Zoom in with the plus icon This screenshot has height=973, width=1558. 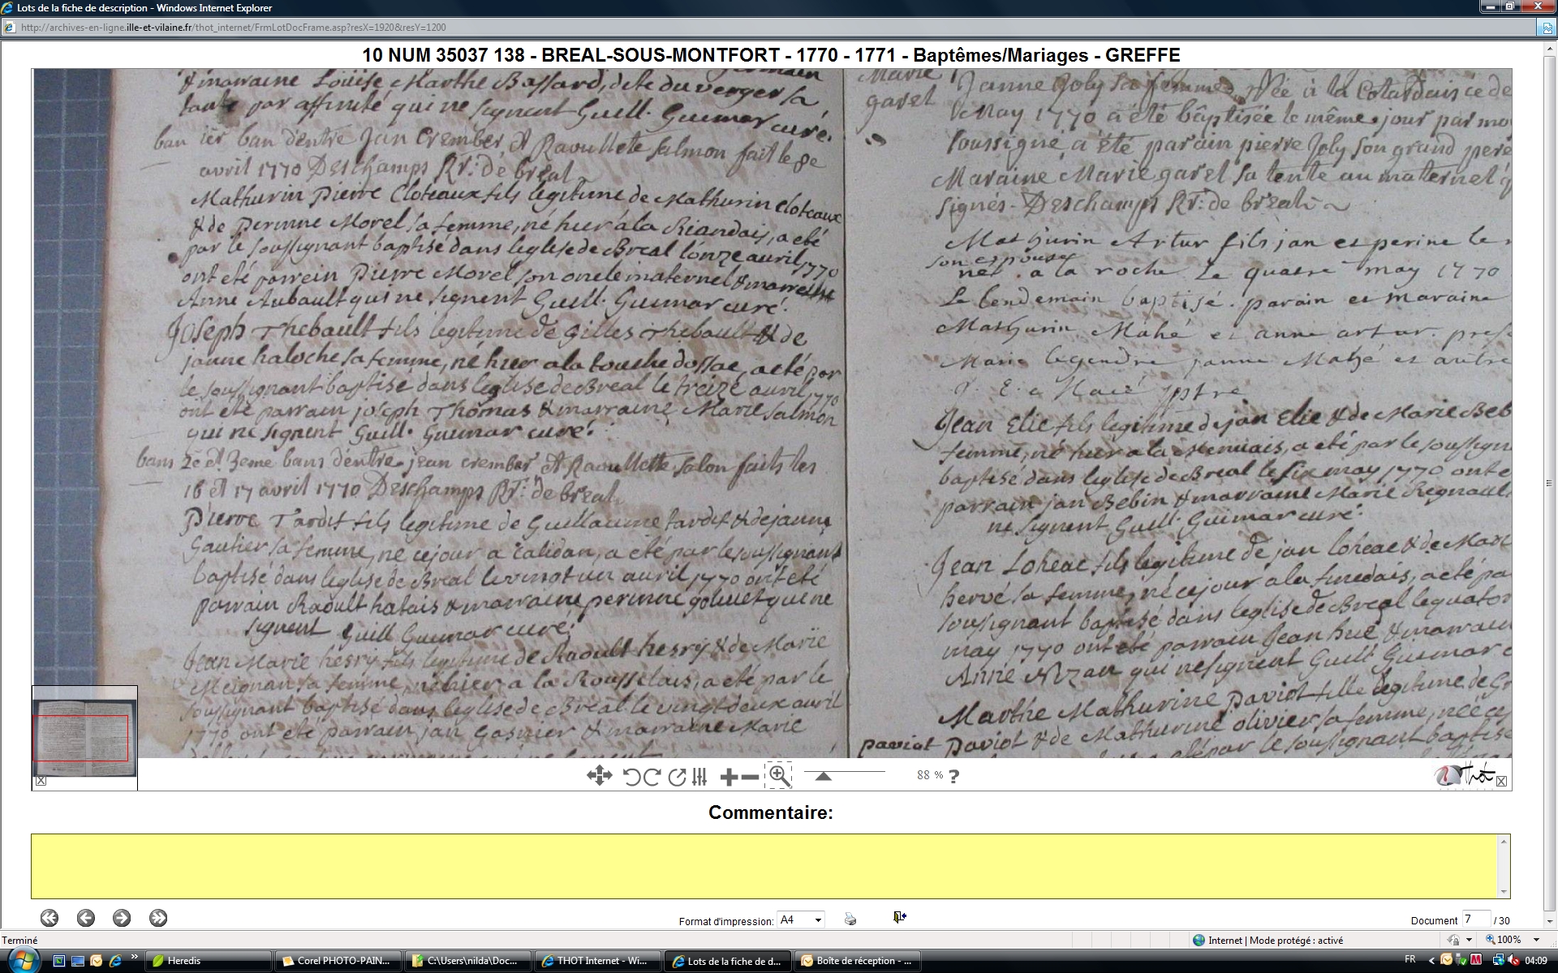tap(728, 778)
